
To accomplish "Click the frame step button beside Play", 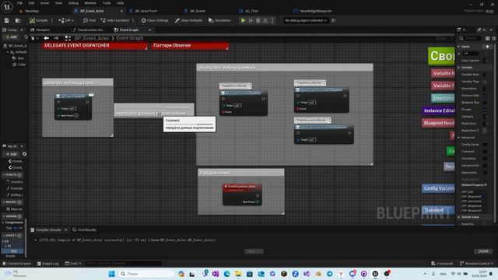I will pyautogui.click(x=251, y=20).
